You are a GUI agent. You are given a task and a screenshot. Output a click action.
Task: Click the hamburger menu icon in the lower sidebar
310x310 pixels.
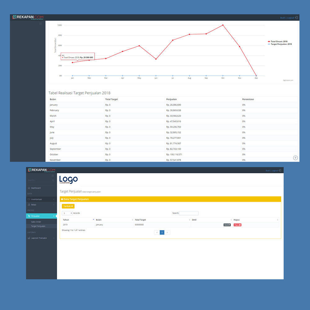[x=53, y=176]
